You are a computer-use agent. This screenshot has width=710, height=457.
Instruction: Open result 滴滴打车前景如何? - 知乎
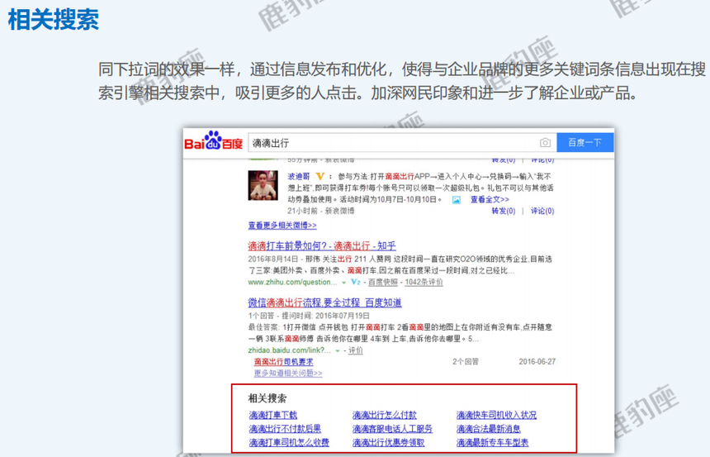point(322,245)
